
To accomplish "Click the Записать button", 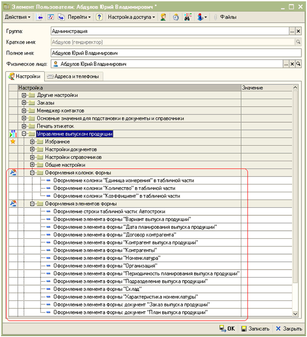I will (x=255, y=328).
